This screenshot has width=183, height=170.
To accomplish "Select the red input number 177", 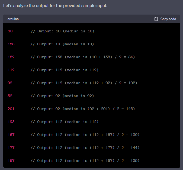I will 11,148.
